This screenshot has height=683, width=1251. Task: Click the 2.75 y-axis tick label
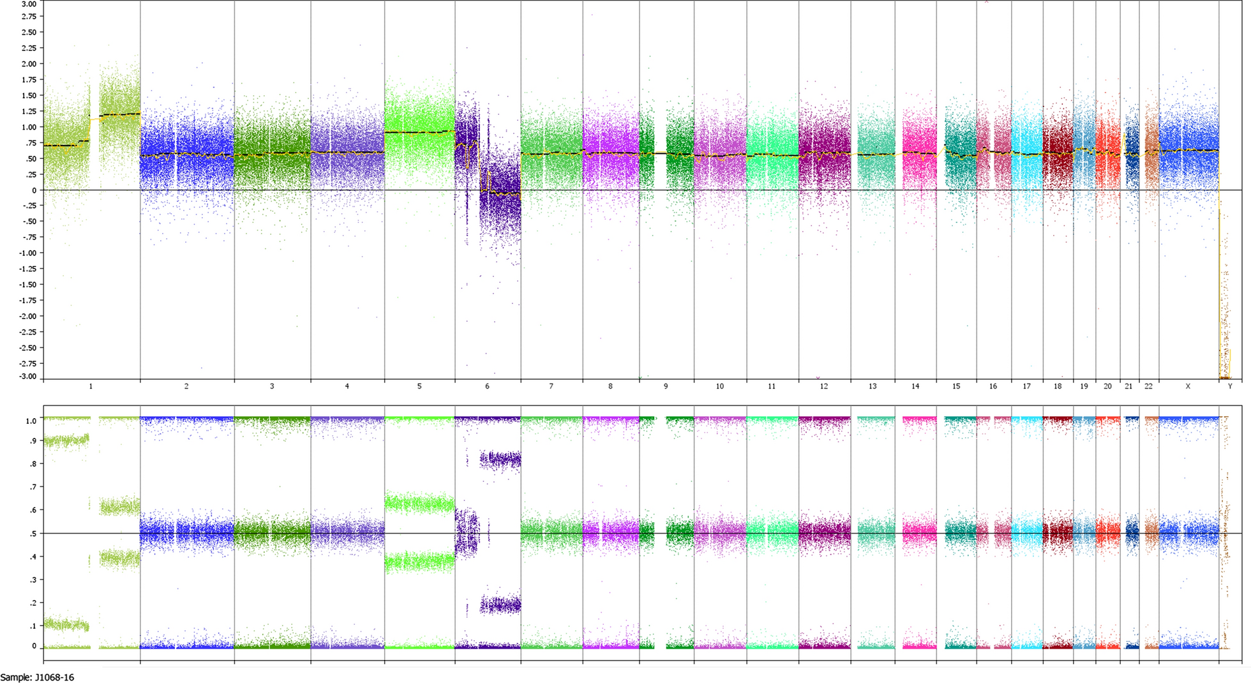coord(29,16)
